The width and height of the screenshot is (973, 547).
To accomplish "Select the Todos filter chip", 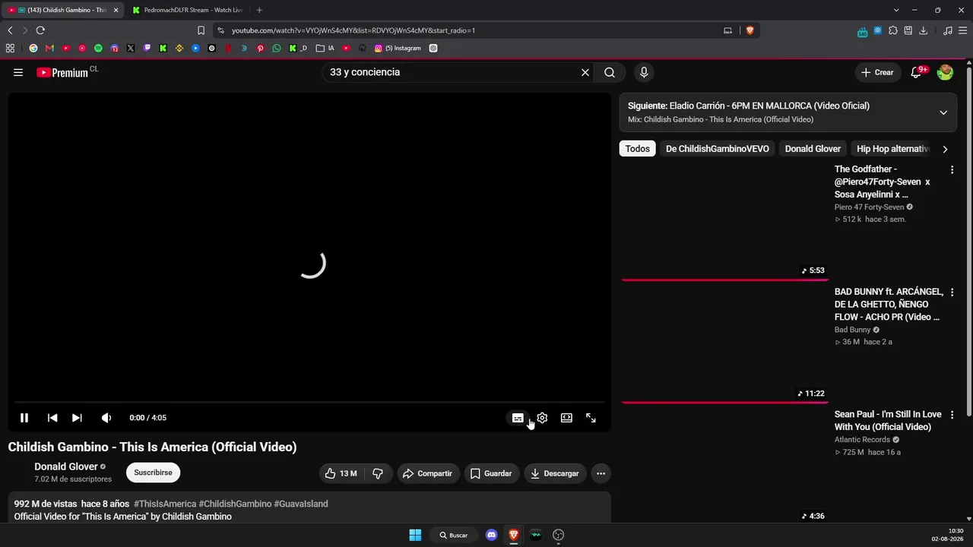I will [637, 149].
